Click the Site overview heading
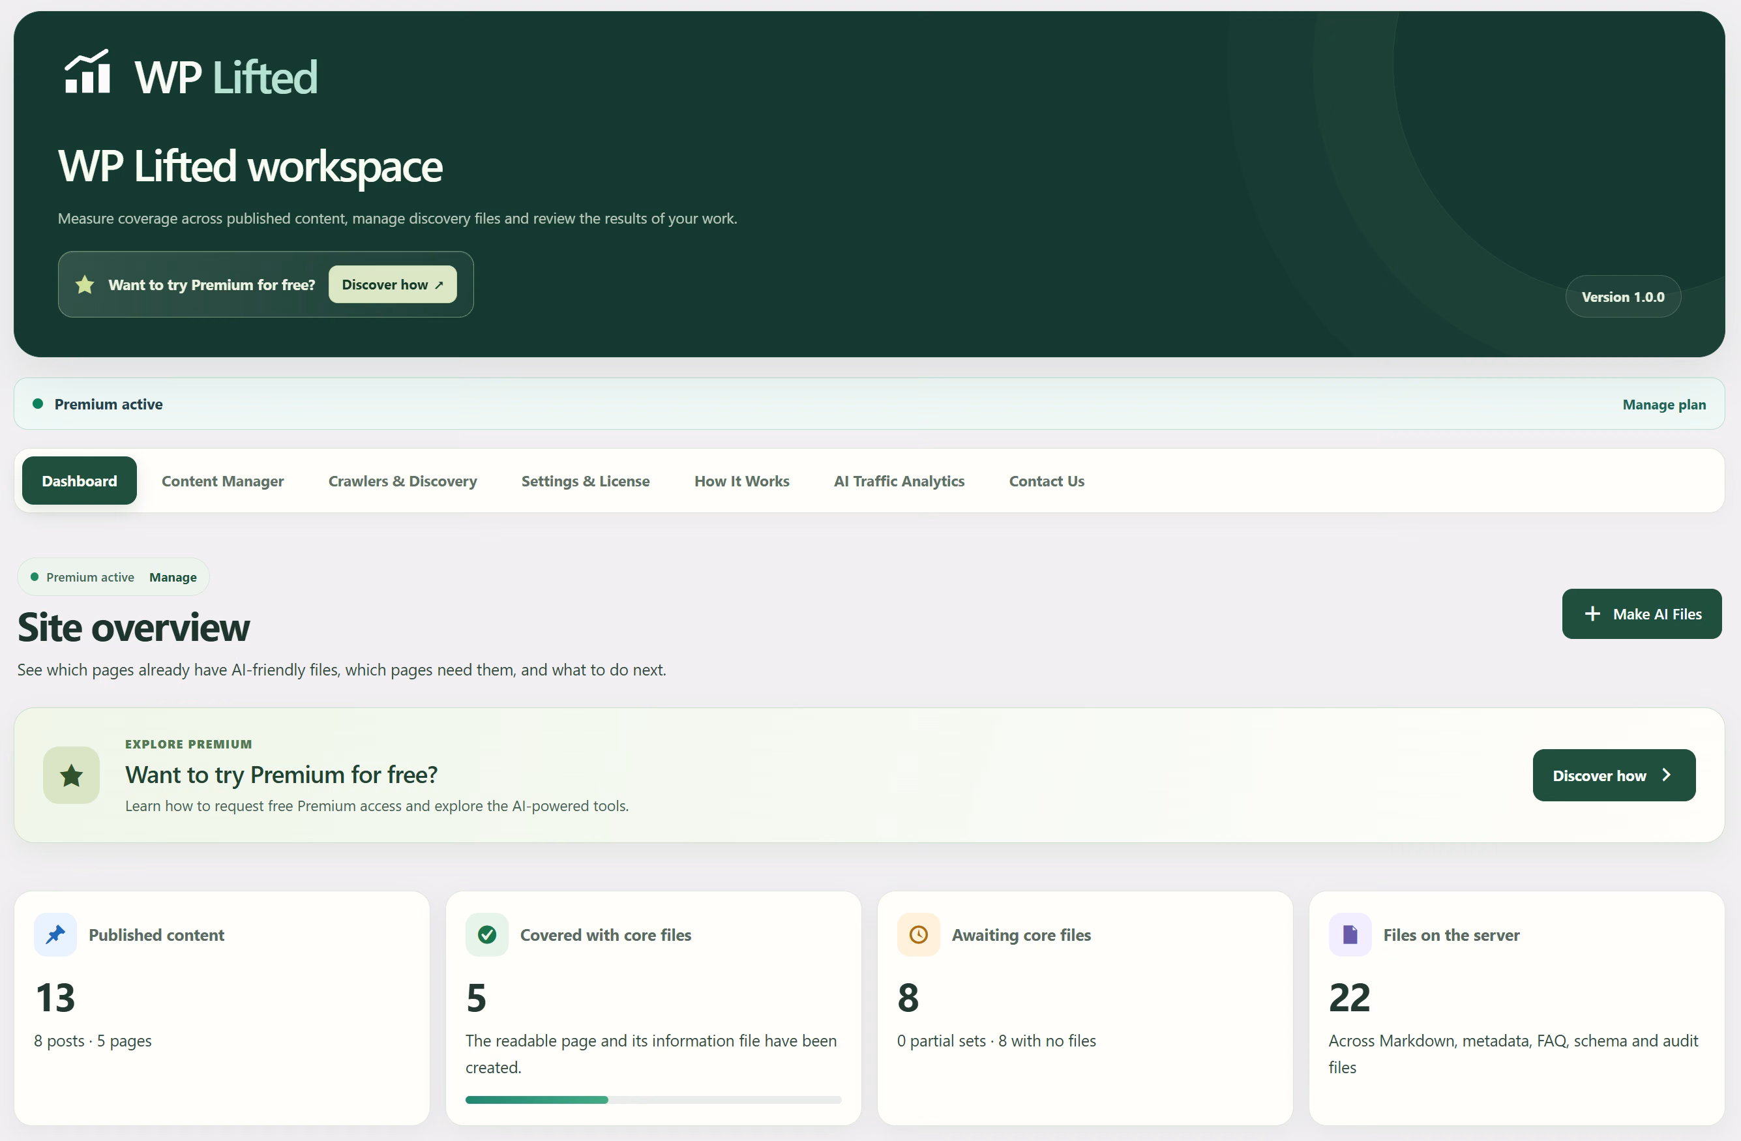The image size is (1741, 1141). coord(133,627)
